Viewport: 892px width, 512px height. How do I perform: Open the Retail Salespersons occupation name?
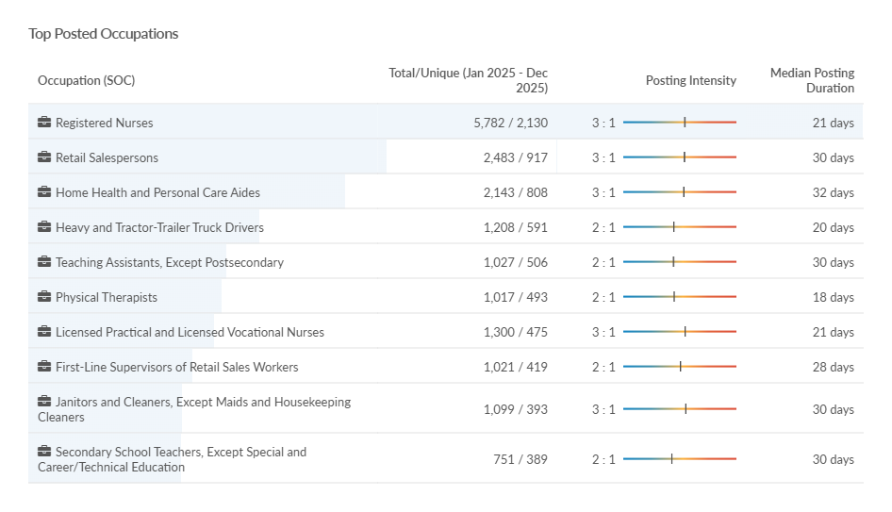[107, 157]
